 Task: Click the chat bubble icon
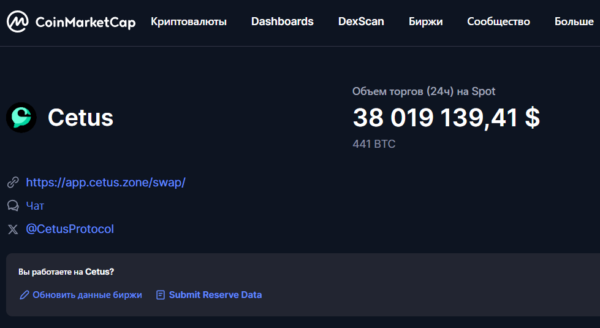pyautogui.click(x=12, y=205)
